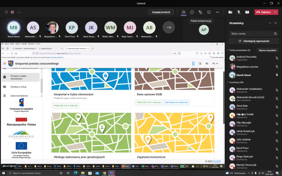282x176 pixels.
Task: Click the share content icon
Action: [x=247, y=12]
